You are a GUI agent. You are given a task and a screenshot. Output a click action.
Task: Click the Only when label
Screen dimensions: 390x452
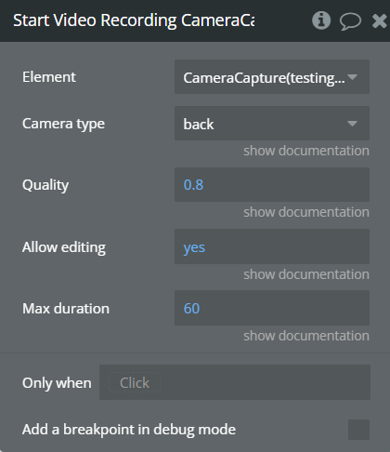click(x=57, y=383)
